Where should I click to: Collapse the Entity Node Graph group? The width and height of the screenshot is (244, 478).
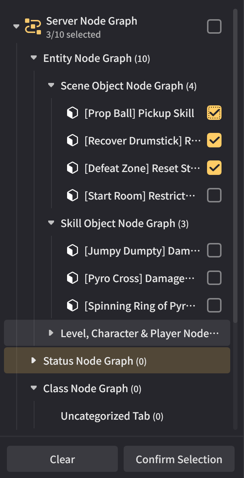pos(34,58)
